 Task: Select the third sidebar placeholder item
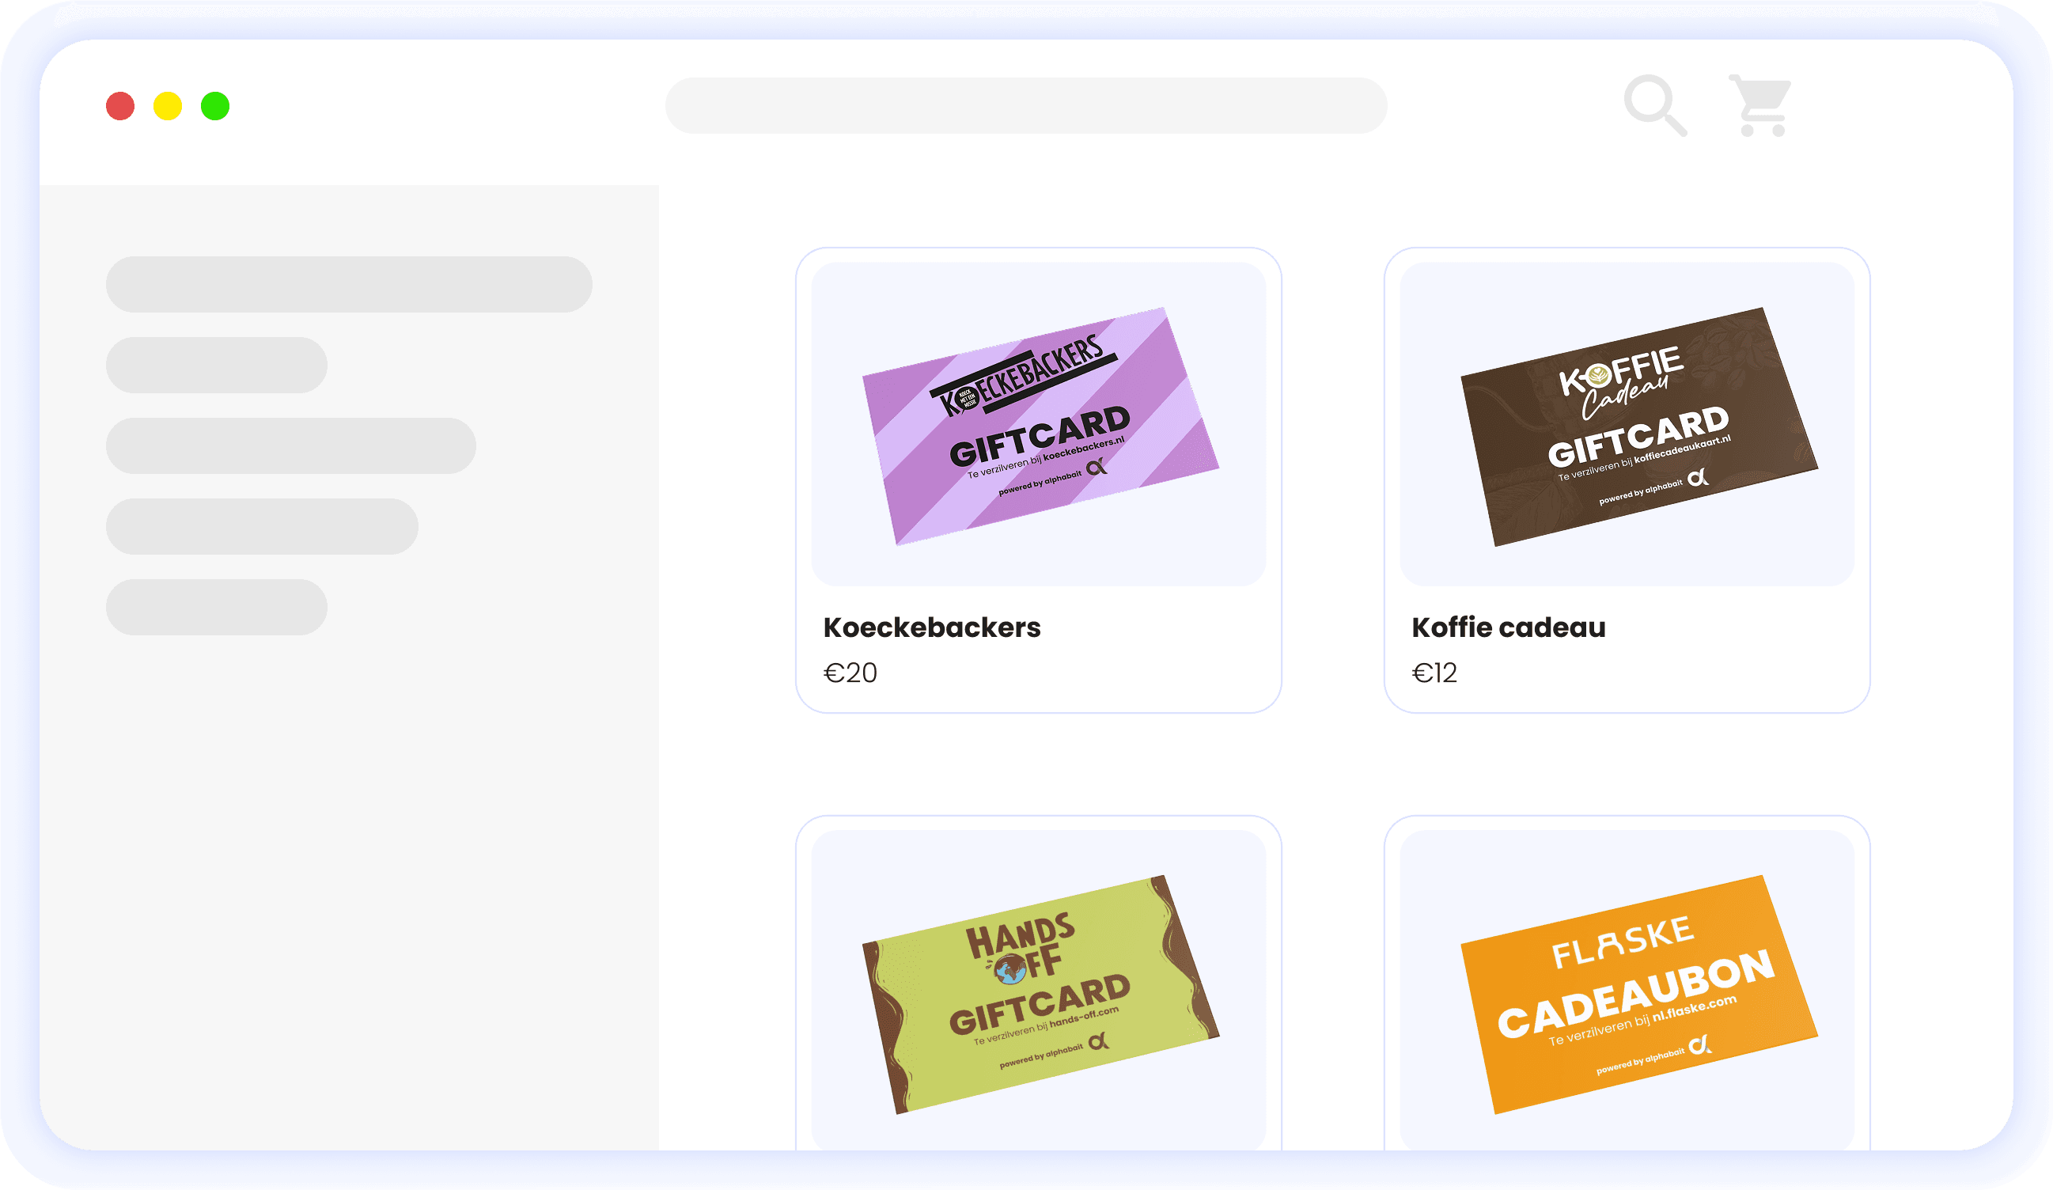(x=291, y=445)
